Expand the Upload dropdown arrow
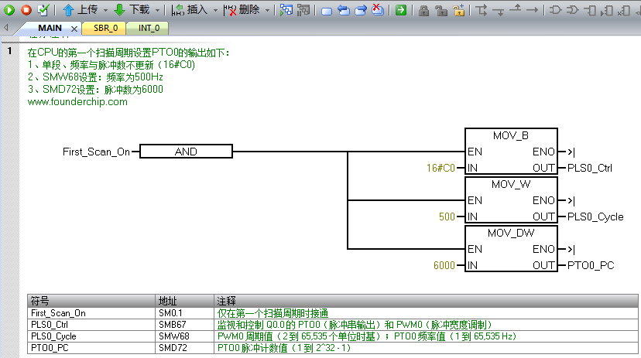 [105, 11]
